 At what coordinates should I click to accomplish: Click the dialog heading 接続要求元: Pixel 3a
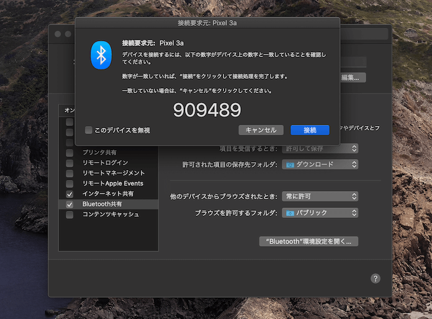(x=153, y=43)
